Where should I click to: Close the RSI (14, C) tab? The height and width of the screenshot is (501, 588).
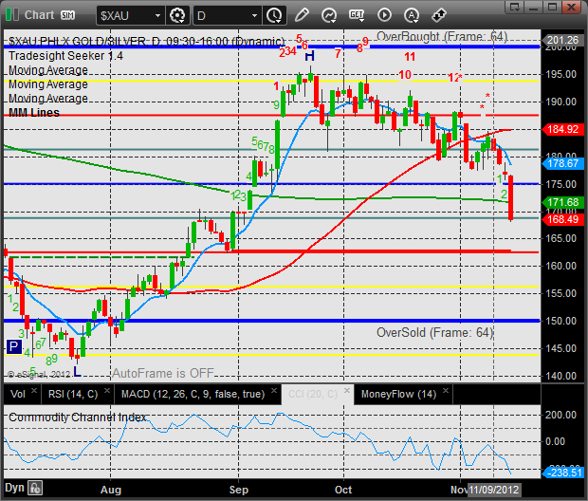pos(107,390)
